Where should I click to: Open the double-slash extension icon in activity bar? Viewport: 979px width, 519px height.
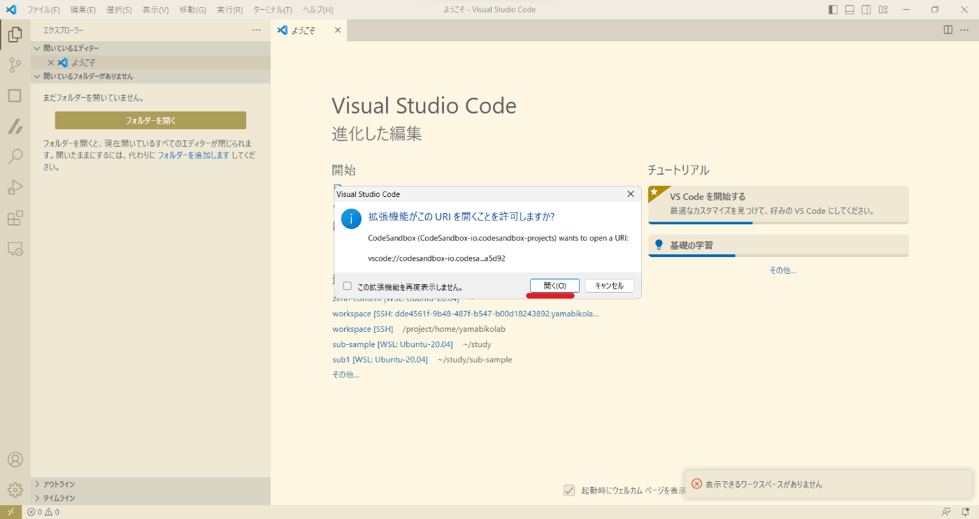tap(15, 126)
